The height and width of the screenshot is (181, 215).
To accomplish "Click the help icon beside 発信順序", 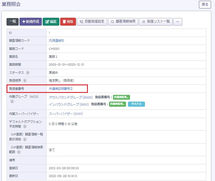I will 25,81.
